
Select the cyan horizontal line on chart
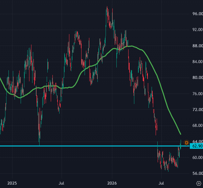point(94,146)
